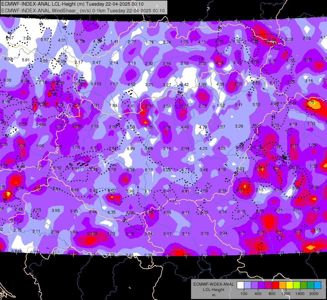The width and height of the screenshot is (327, 300).
Task: Click the orange 1200 m legend swatch
Action: tap(283, 285)
